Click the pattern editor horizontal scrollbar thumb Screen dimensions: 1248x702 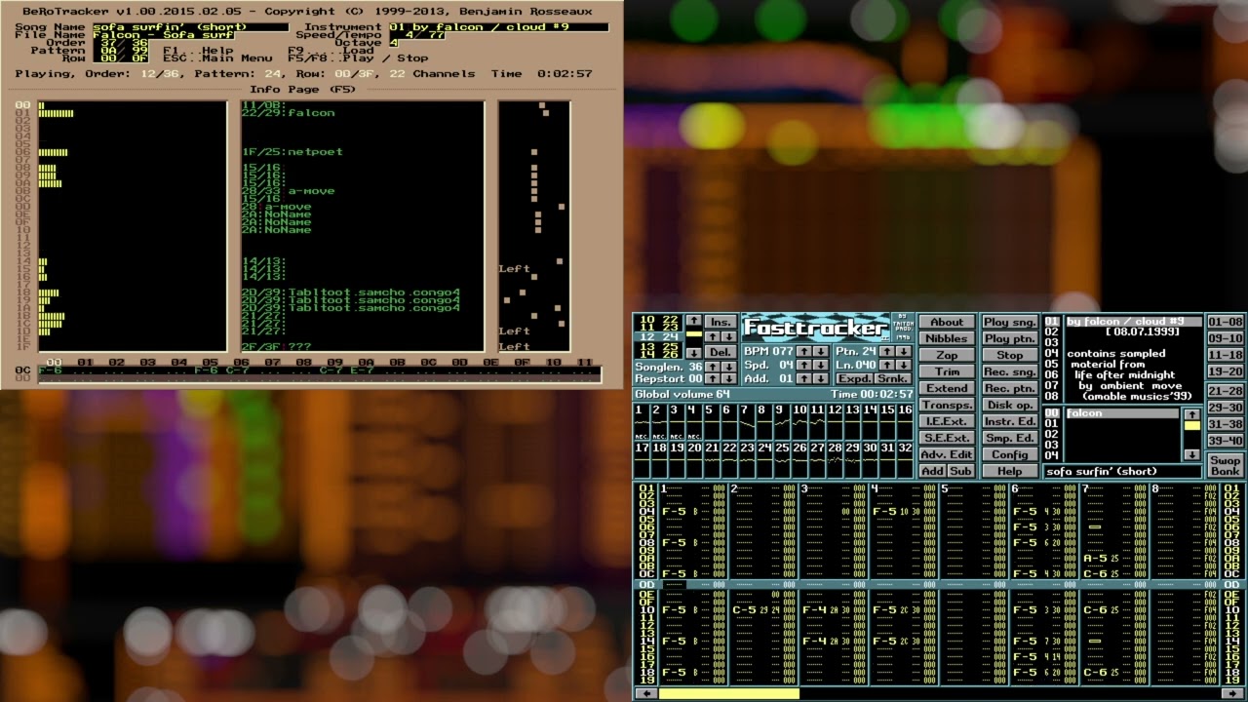(729, 693)
